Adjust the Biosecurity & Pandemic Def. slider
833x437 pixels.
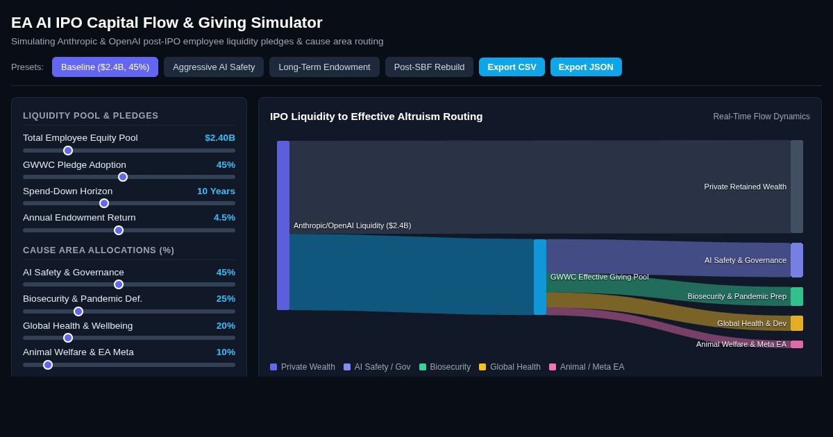129,311
